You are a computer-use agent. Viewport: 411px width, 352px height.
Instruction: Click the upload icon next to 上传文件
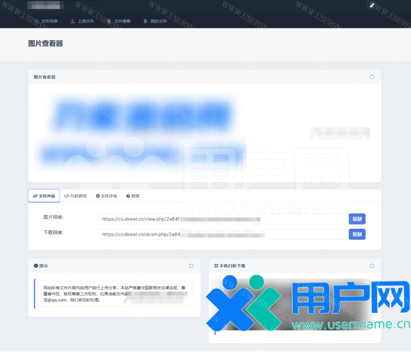click(73, 21)
